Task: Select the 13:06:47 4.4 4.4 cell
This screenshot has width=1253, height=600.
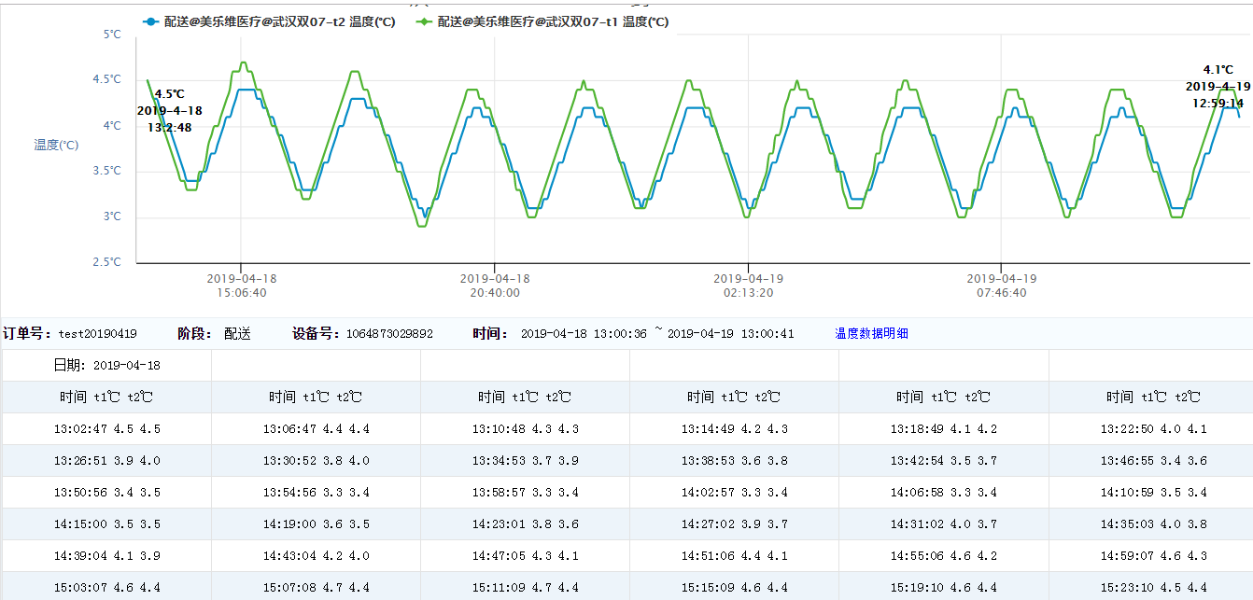Action: coord(316,429)
